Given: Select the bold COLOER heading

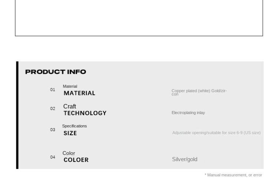Looking at the screenshot, I should [76, 160].
